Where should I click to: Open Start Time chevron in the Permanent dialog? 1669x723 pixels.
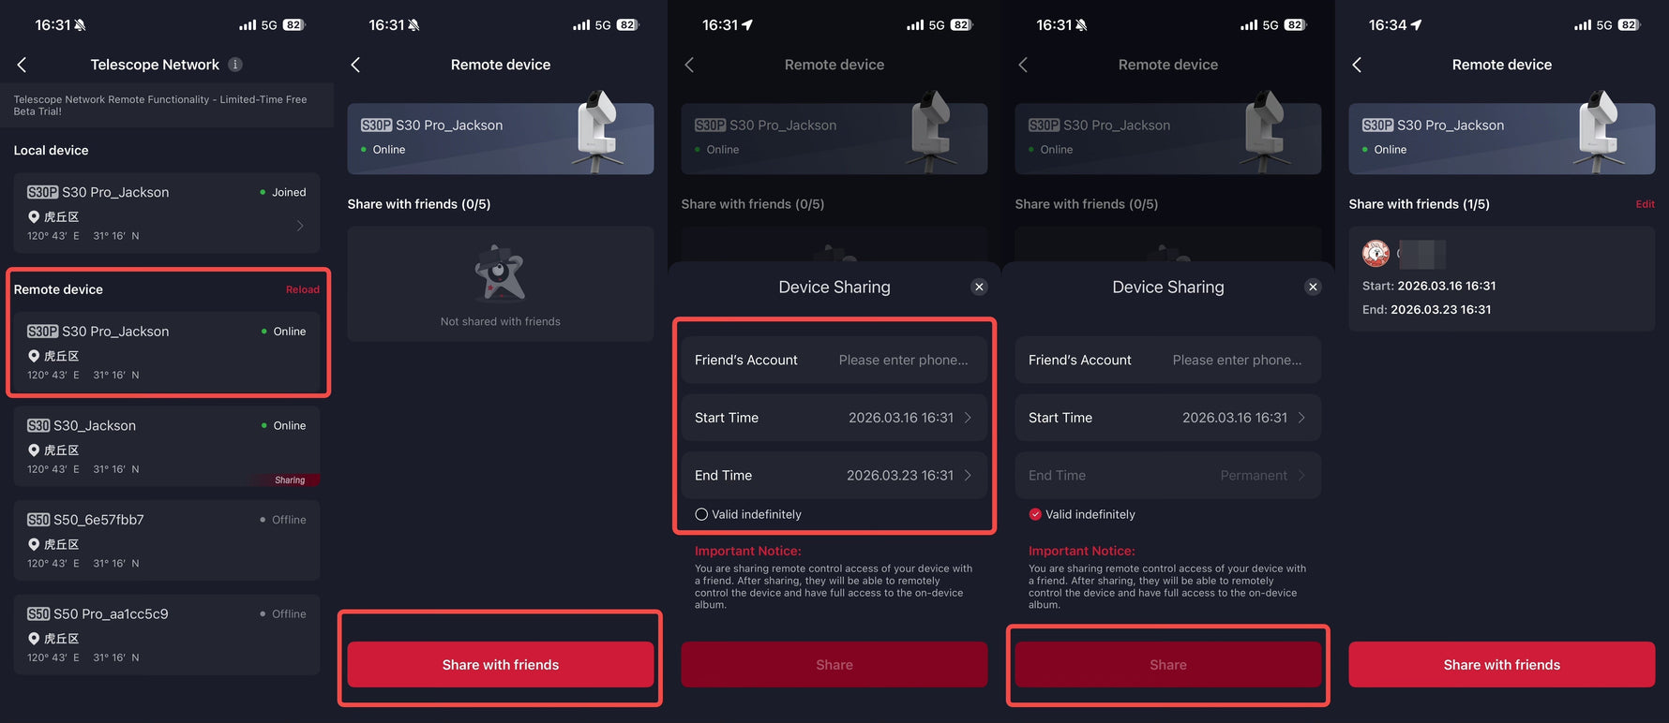[x=1301, y=418]
